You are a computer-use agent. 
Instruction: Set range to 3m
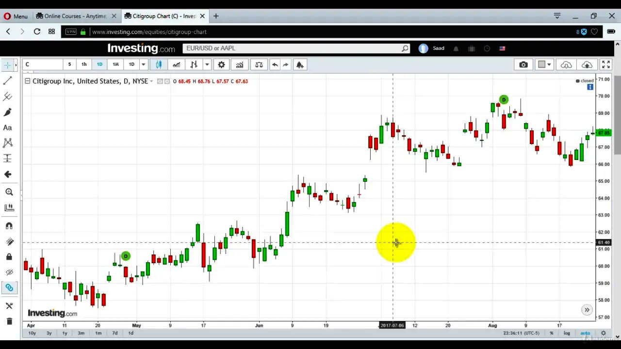coord(81,333)
